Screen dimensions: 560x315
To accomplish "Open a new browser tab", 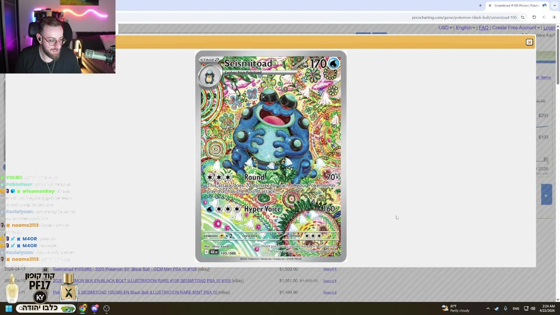I will [x=480, y=5].
